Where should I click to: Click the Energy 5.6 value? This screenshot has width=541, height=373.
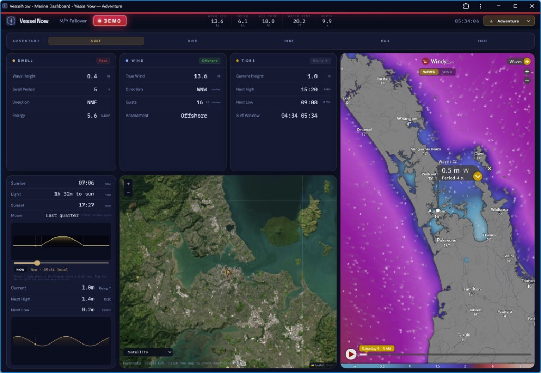pyautogui.click(x=92, y=116)
